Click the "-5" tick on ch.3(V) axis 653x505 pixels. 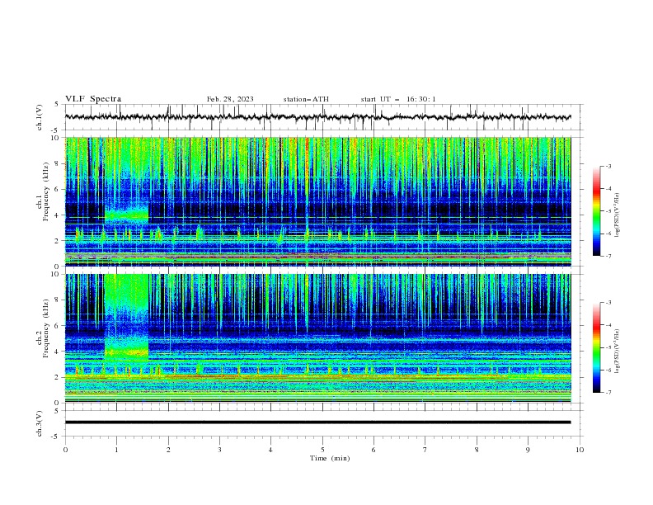pos(55,437)
